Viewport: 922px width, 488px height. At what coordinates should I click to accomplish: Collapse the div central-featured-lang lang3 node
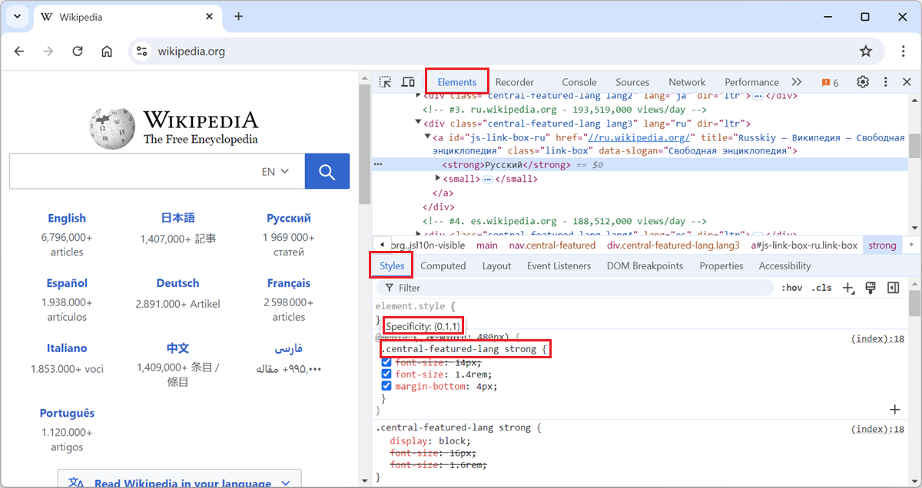(418, 124)
